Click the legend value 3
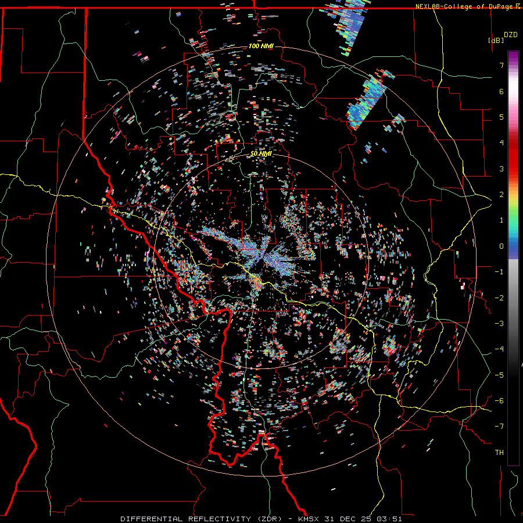523x523 pixels. pyautogui.click(x=501, y=169)
